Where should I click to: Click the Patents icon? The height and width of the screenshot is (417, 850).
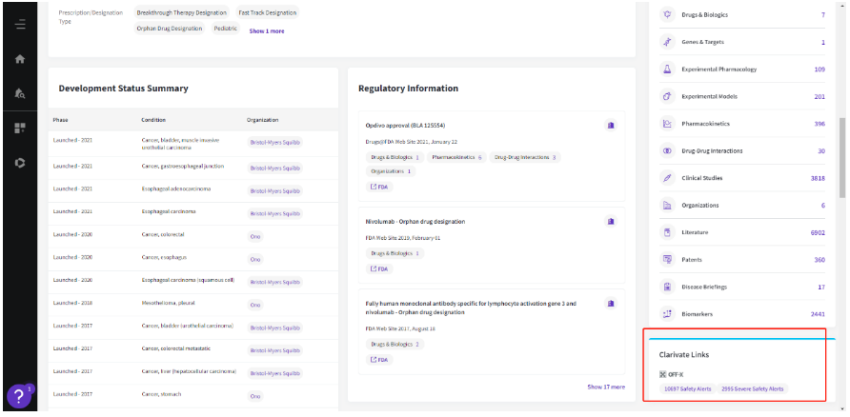[x=667, y=259]
